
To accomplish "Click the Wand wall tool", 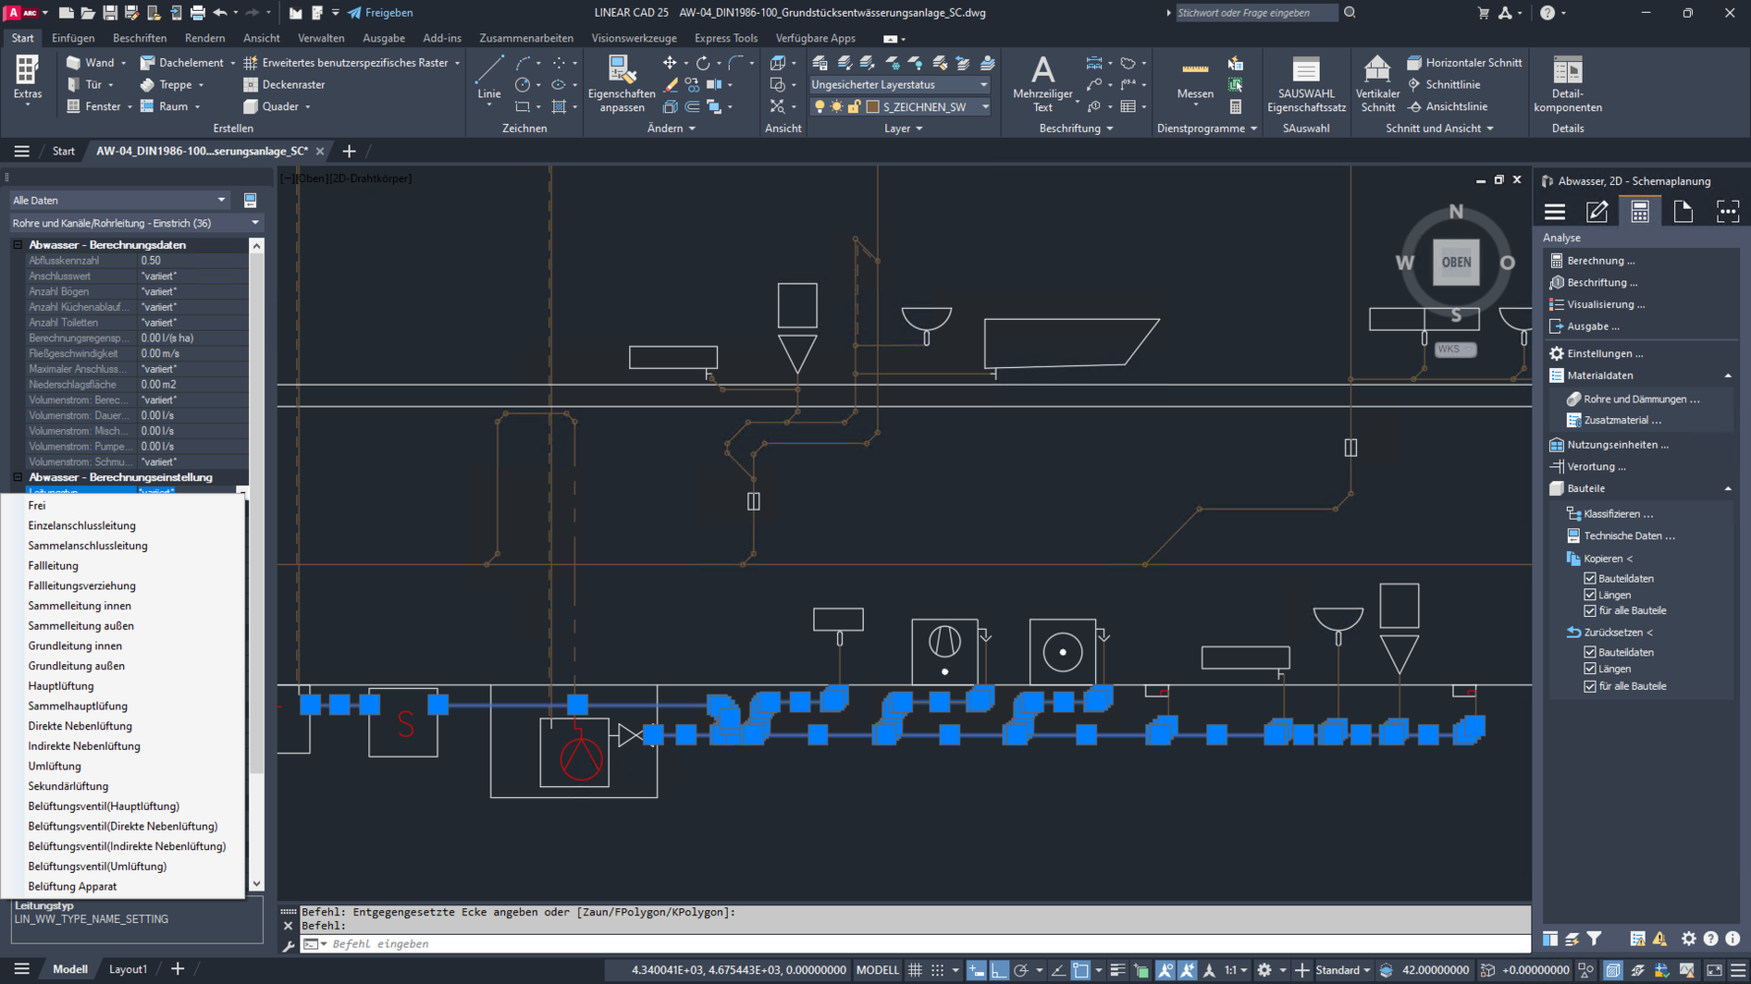I will click(x=91, y=63).
